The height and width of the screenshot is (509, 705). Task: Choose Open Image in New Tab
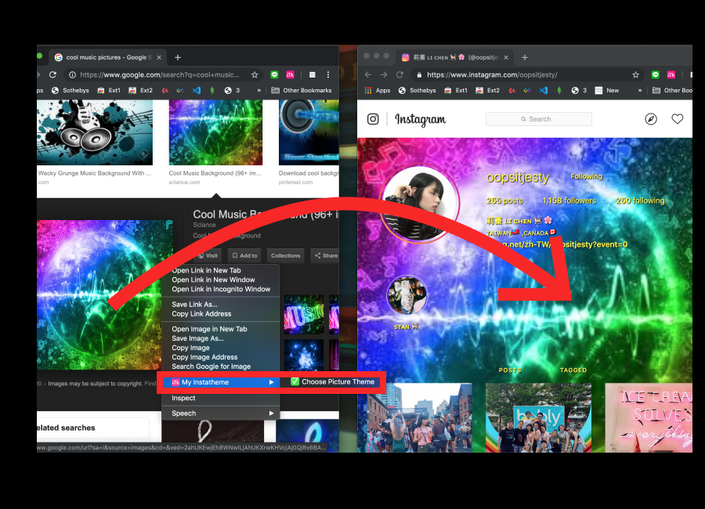pos(220,329)
